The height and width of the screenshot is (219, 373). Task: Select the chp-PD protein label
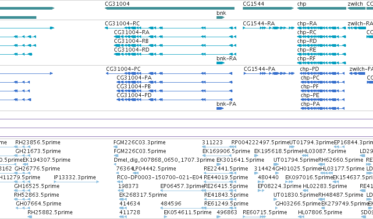[x=309, y=69]
